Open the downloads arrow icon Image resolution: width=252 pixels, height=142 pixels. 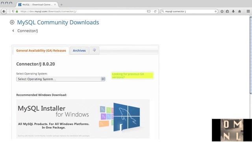click(x=233, y=11)
